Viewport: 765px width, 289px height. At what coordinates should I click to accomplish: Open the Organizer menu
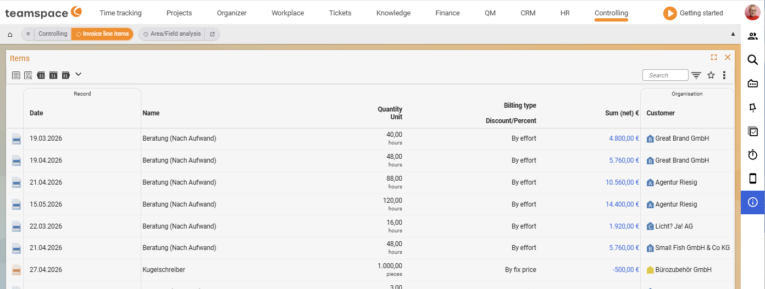(x=232, y=13)
